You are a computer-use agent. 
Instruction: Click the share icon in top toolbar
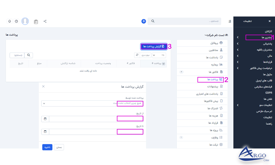tap(45, 21)
